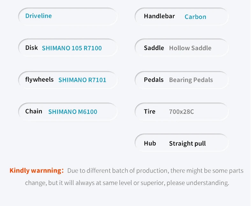
Task: Click the Pedals label
Action: [153, 80]
